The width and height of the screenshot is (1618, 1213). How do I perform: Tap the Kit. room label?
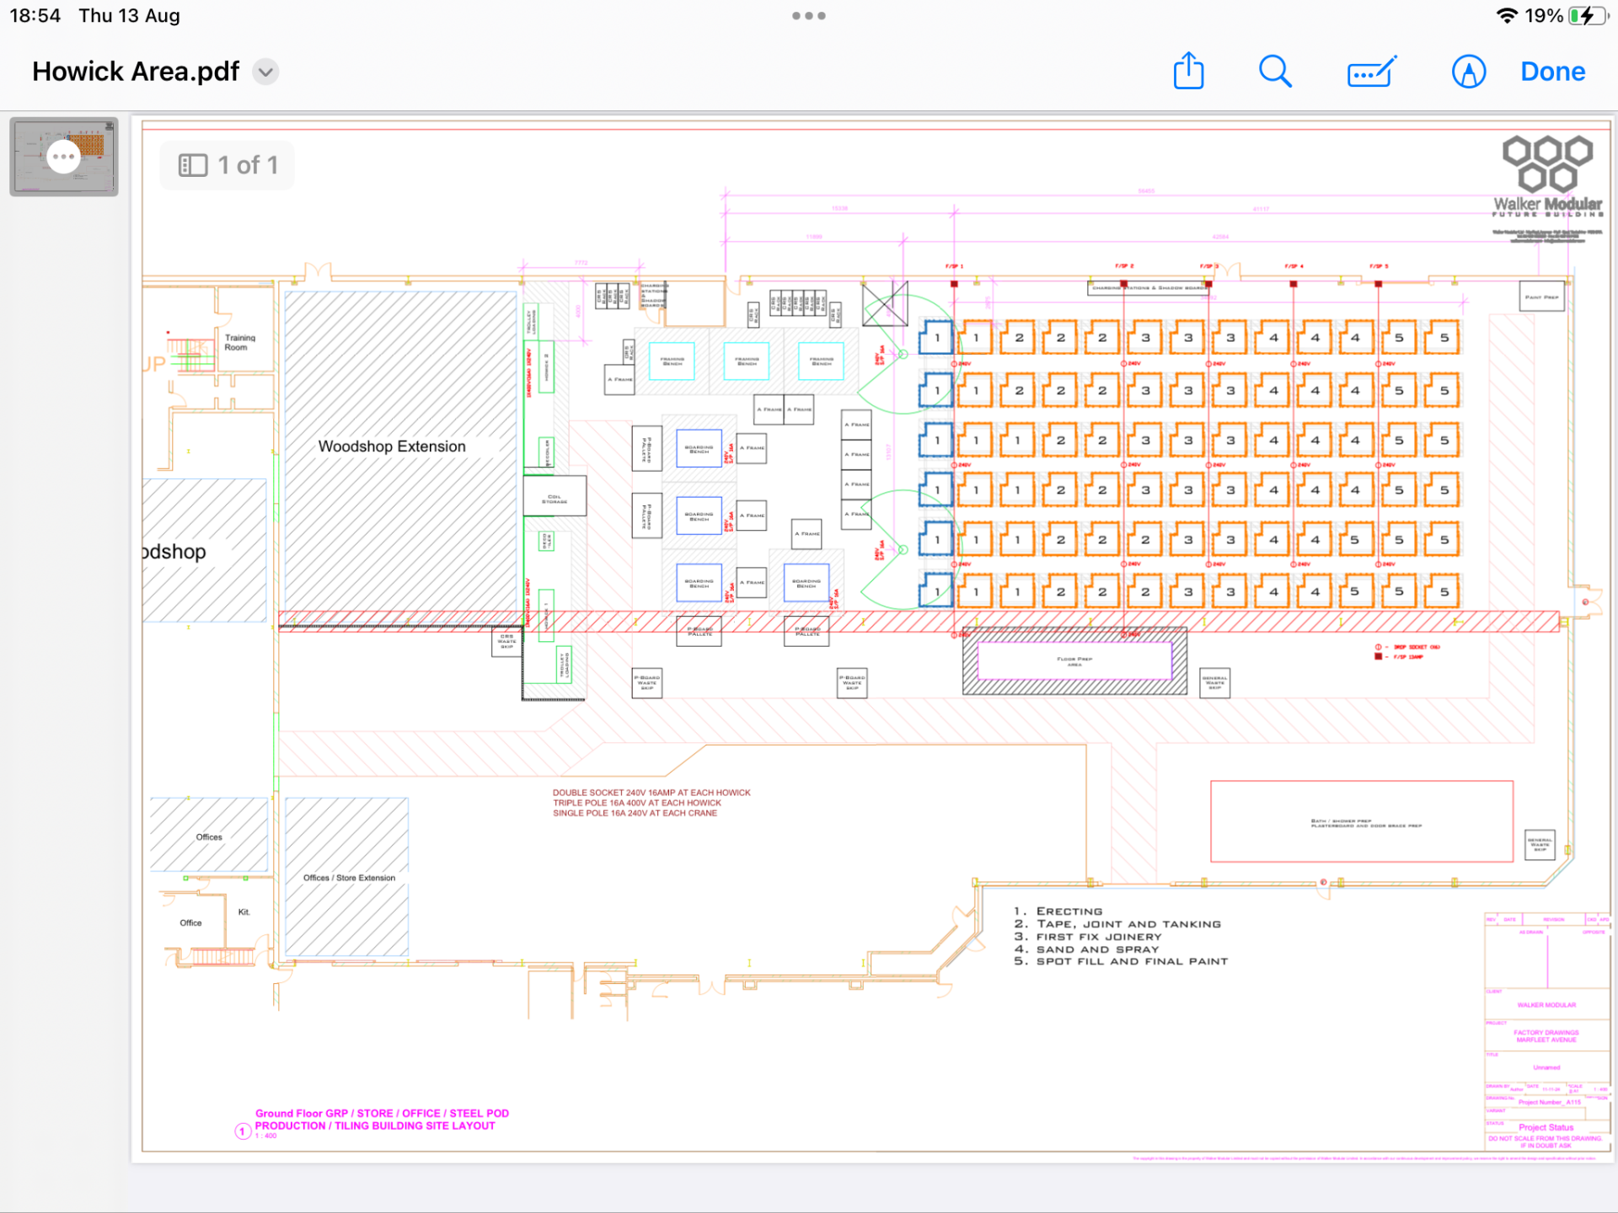244,912
